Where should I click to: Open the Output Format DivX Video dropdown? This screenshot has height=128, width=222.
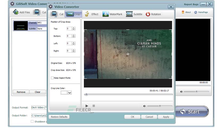39,108
